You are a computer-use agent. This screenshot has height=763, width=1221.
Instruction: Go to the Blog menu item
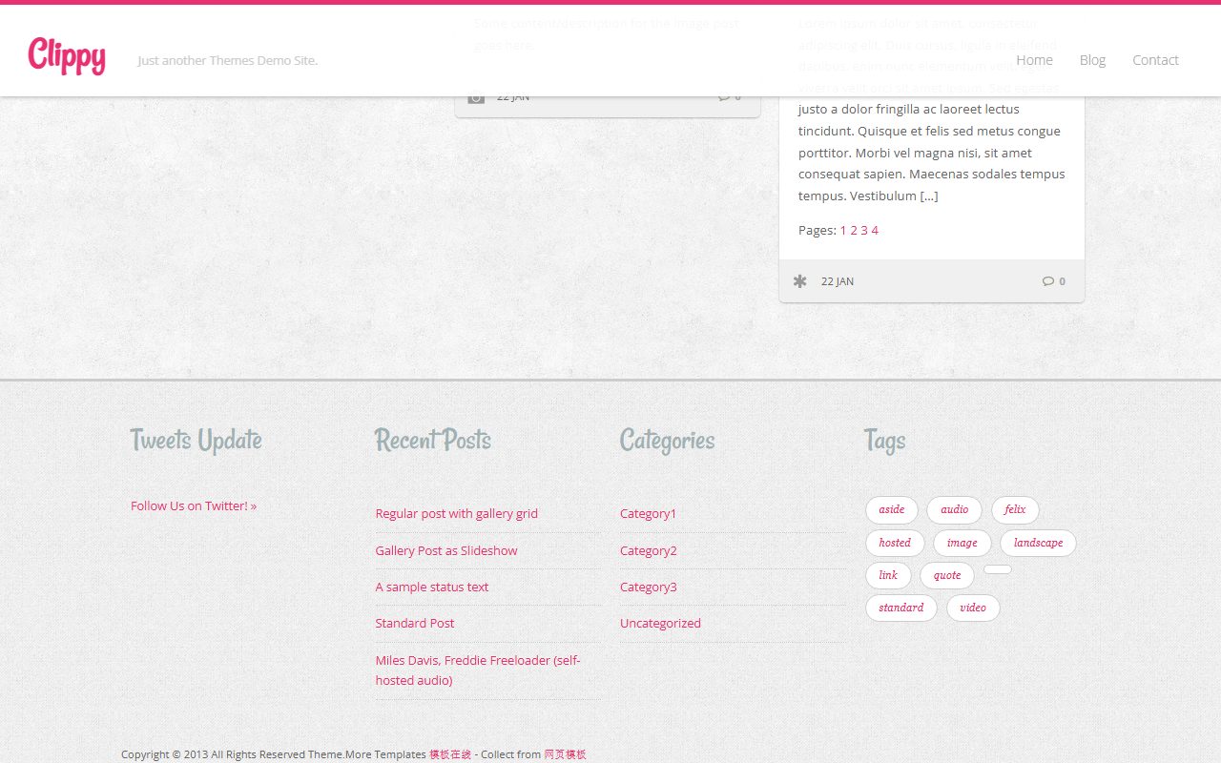coord(1092,60)
